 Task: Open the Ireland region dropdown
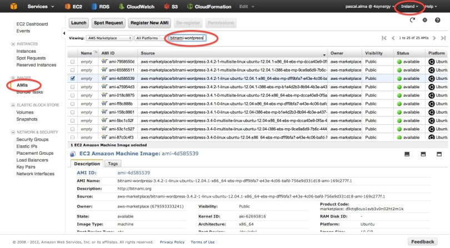(409, 6)
